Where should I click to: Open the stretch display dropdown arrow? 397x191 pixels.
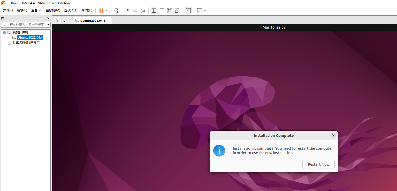(x=205, y=11)
